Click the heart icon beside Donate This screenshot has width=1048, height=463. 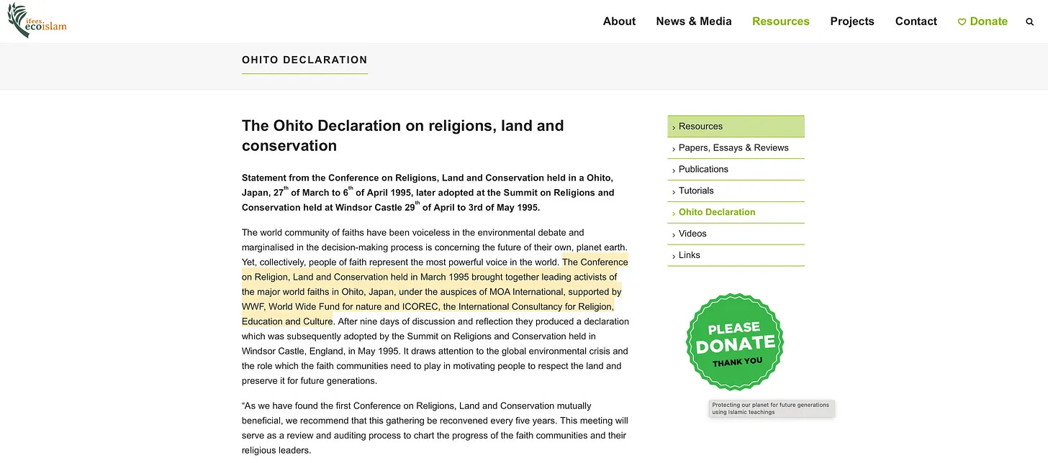point(962,22)
